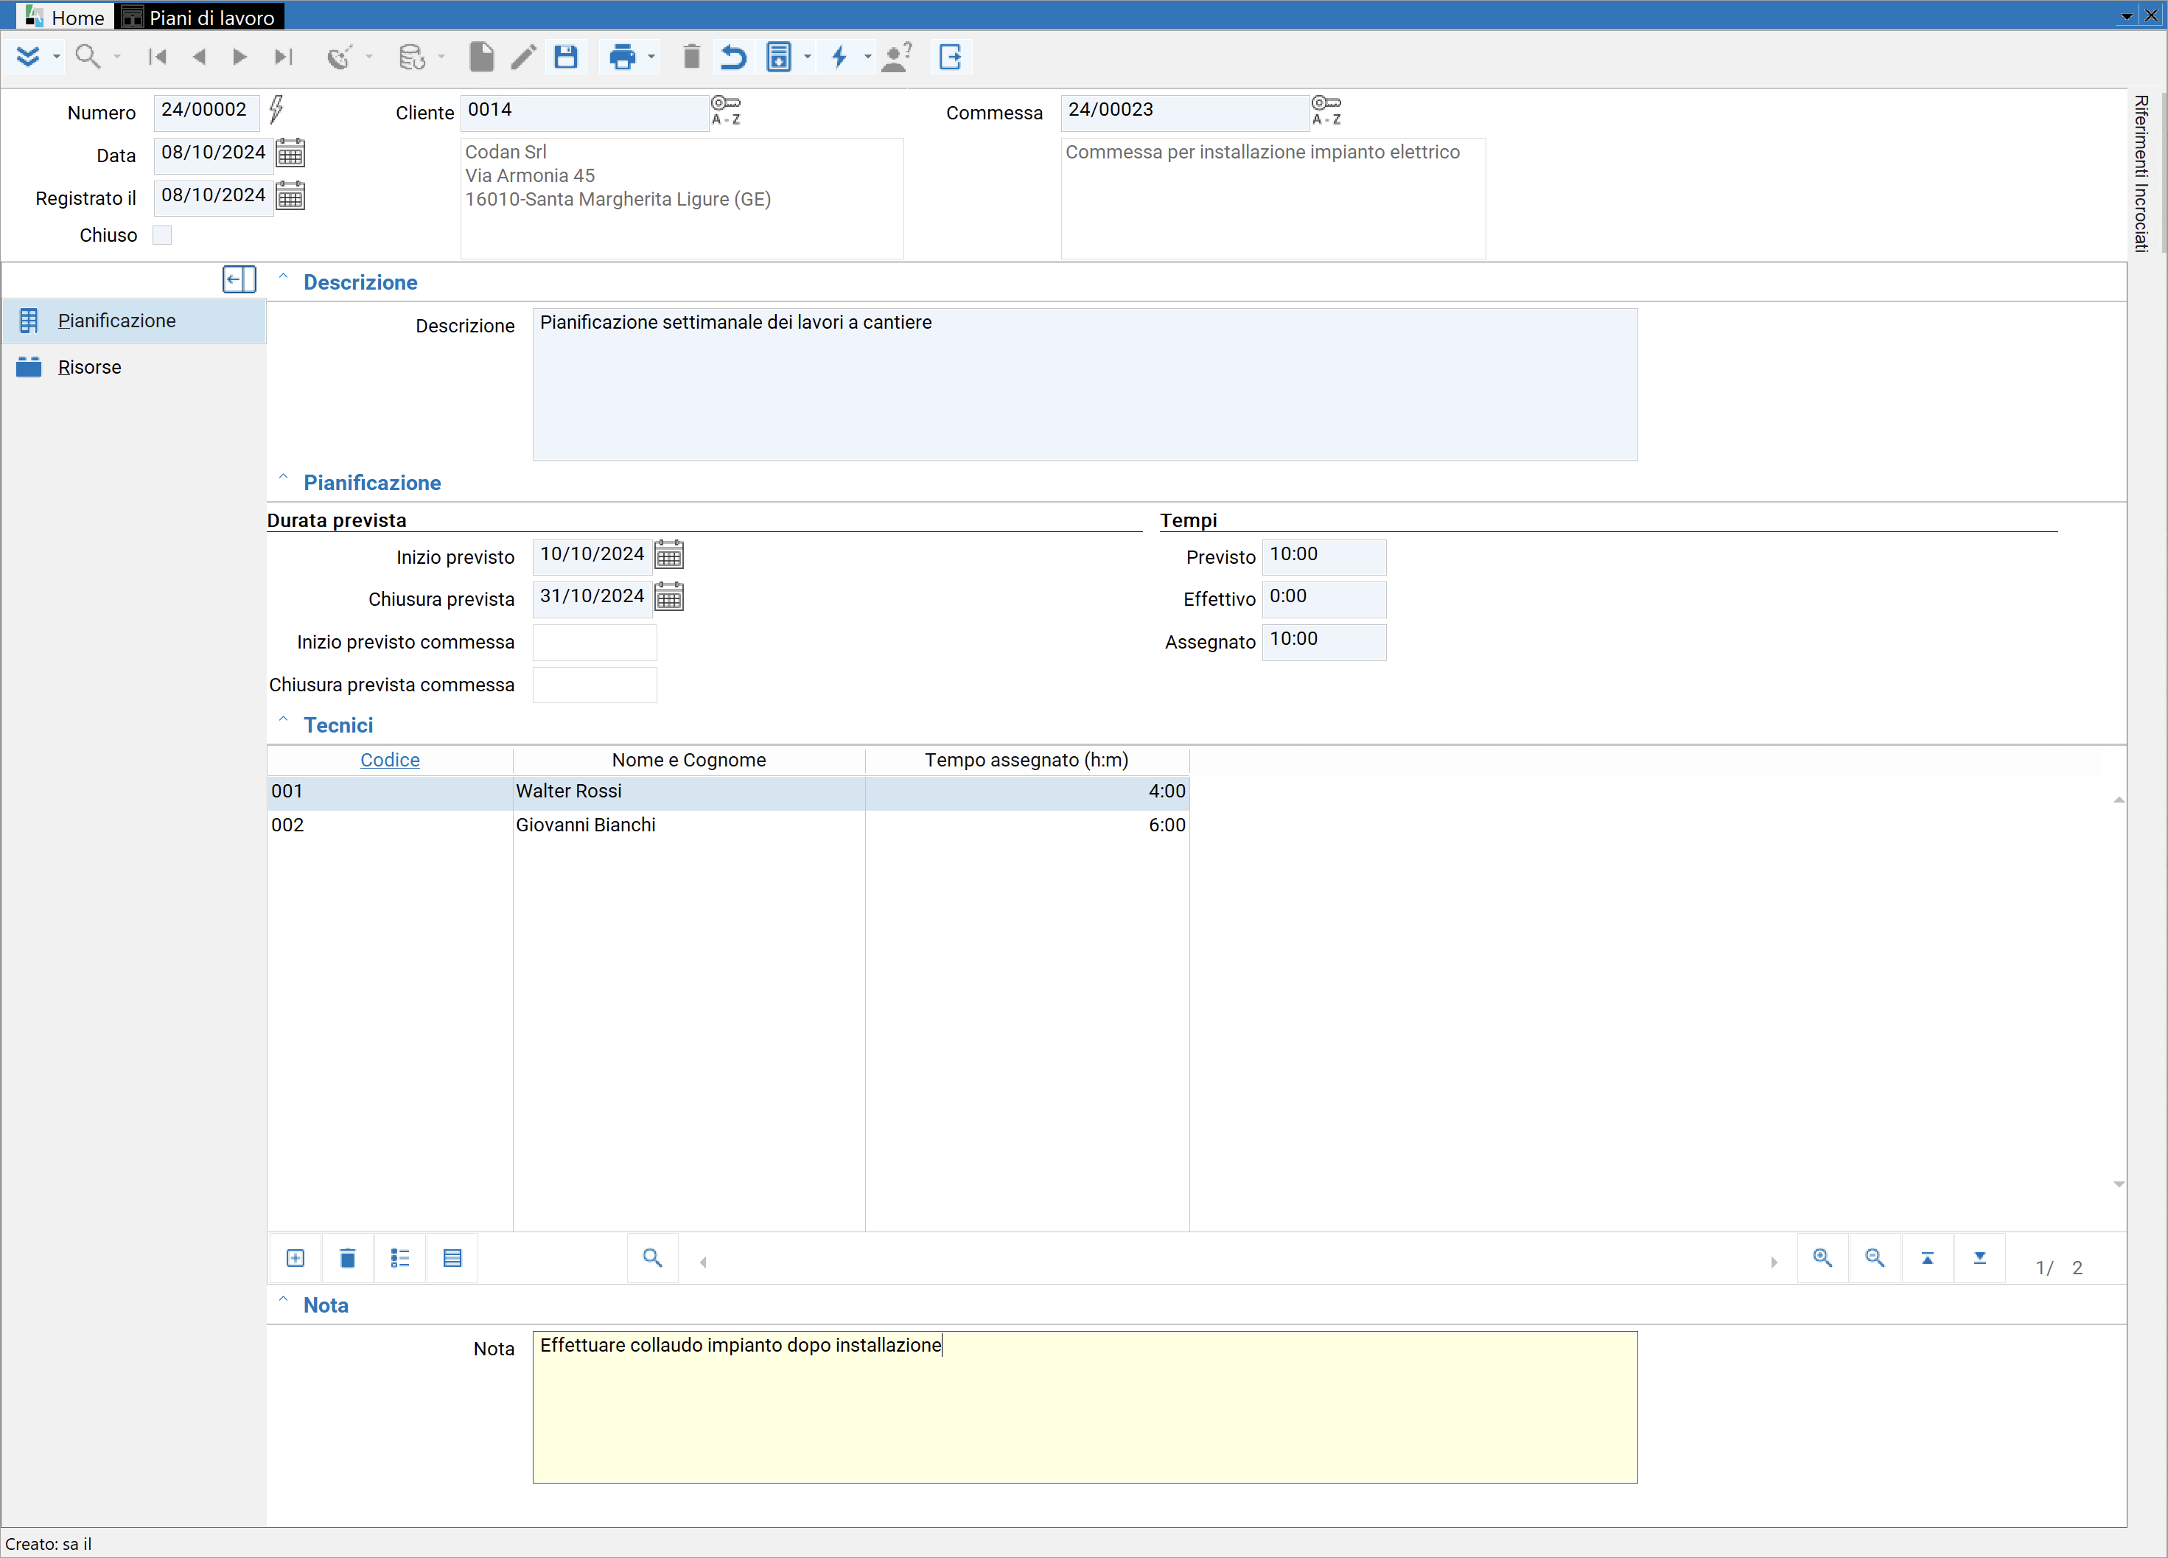
Task: Switch to the Home tab
Action: pyautogui.click(x=65, y=17)
